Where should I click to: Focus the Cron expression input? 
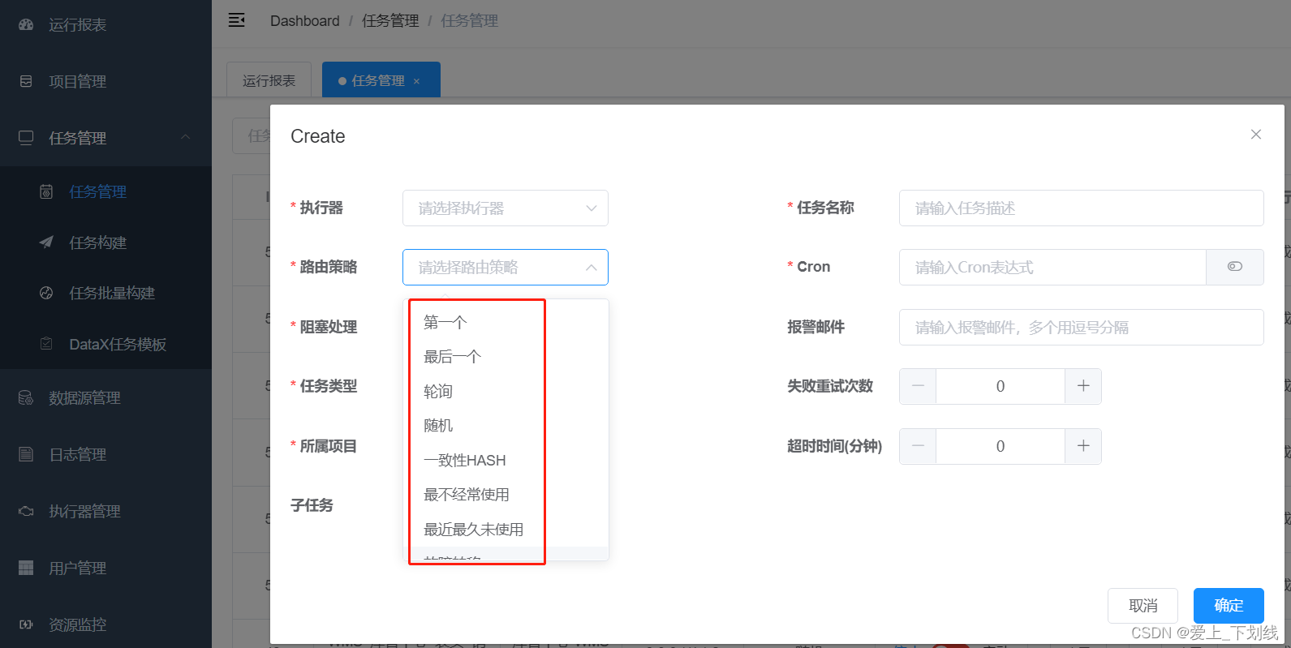tap(1052, 267)
